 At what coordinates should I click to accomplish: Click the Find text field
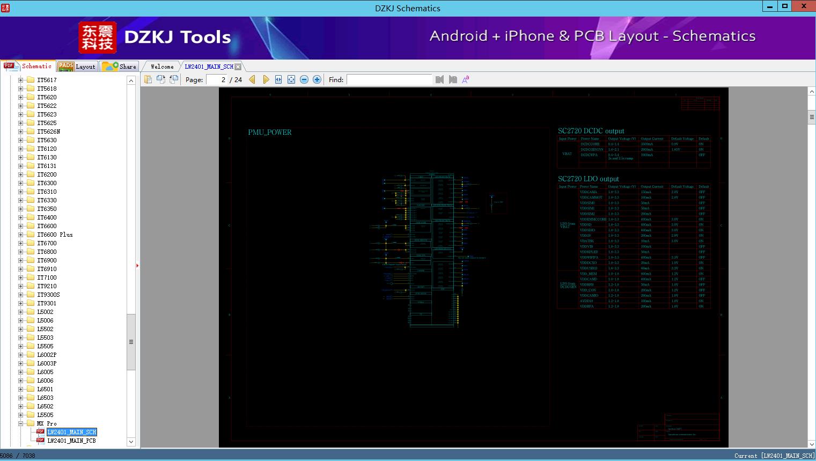tap(389, 79)
